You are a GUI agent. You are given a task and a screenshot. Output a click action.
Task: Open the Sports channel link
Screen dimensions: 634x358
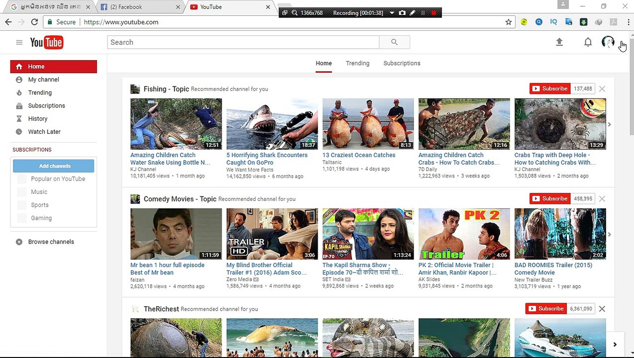(40, 205)
